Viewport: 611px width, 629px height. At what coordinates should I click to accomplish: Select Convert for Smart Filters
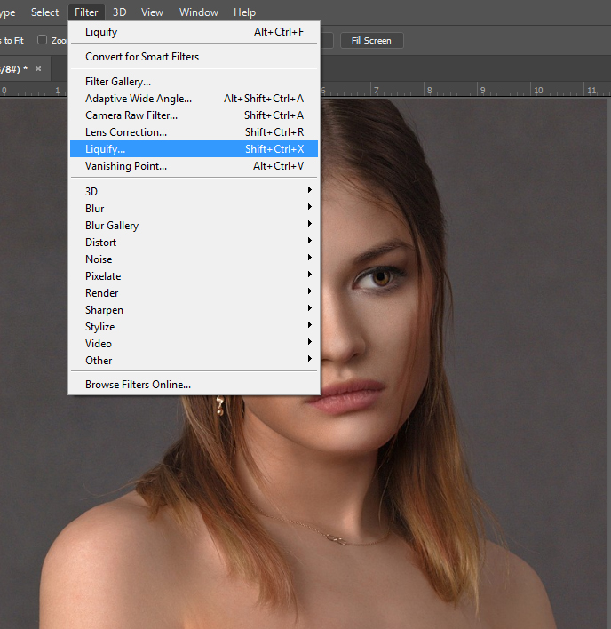click(142, 57)
